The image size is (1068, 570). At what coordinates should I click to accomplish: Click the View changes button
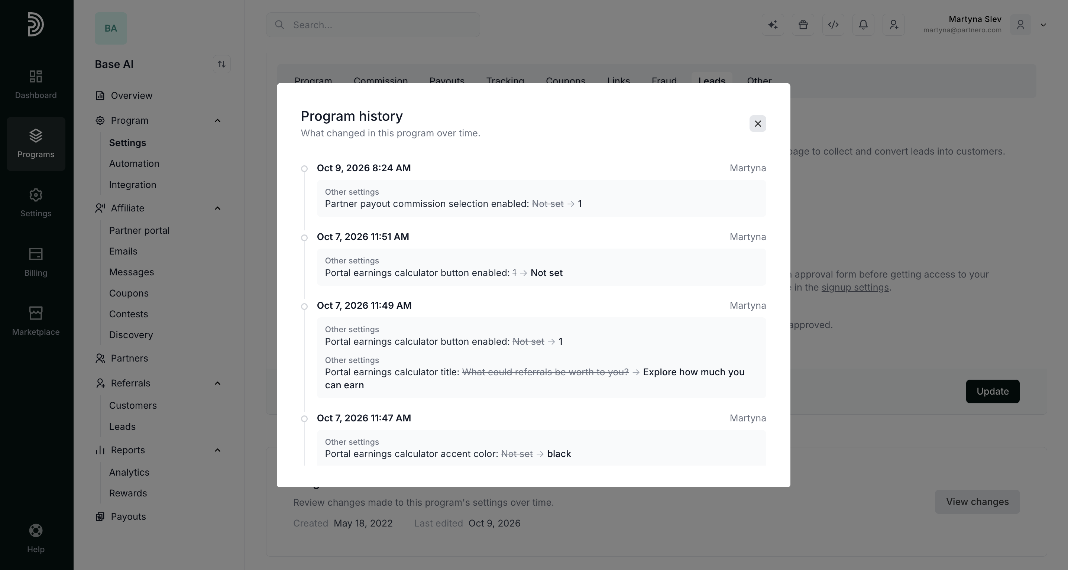point(977,502)
